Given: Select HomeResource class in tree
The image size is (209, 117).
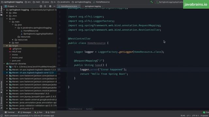Looking at the screenshot, I should click(31, 31).
